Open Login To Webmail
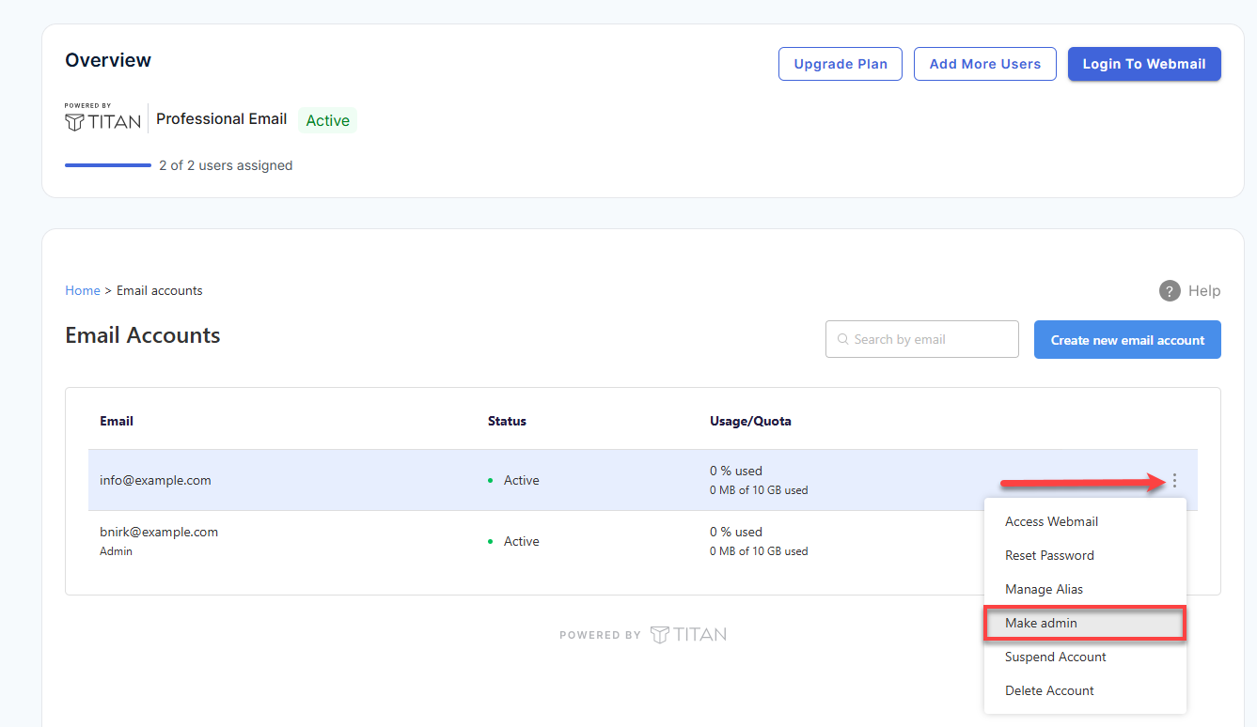 coord(1144,64)
